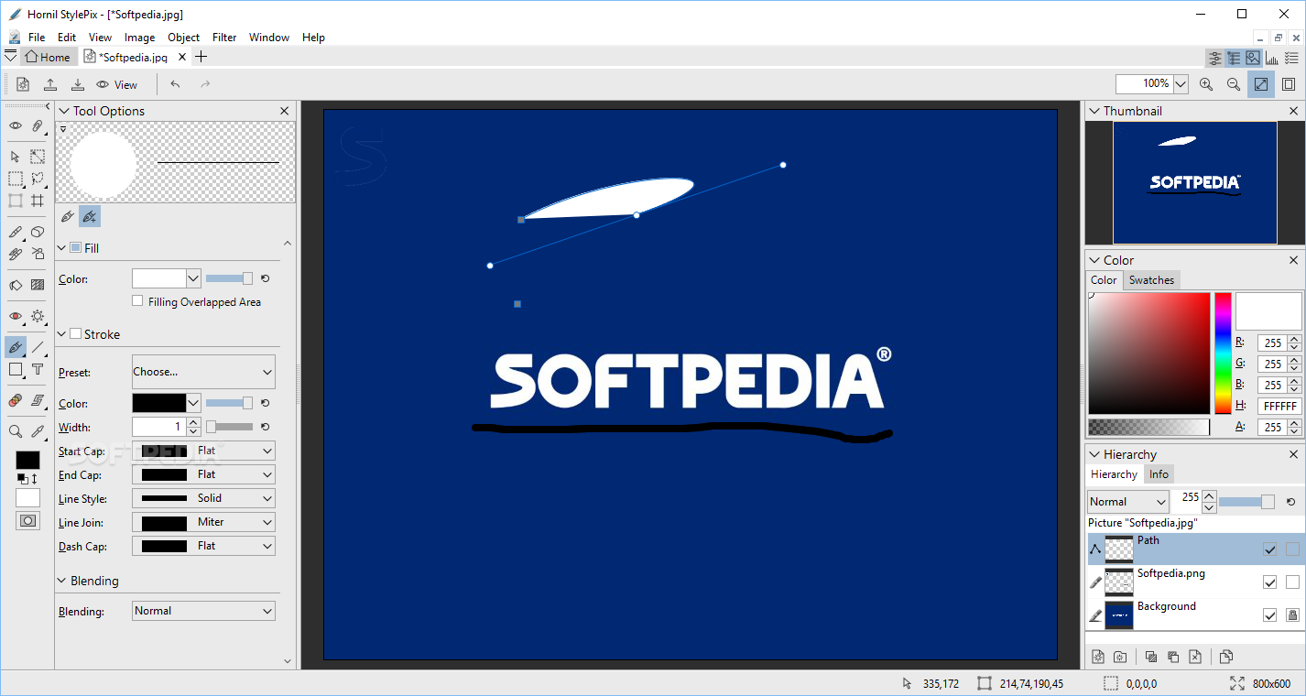Screen dimensions: 1306x696
Task: Select the gradient tool
Action: point(38,285)
